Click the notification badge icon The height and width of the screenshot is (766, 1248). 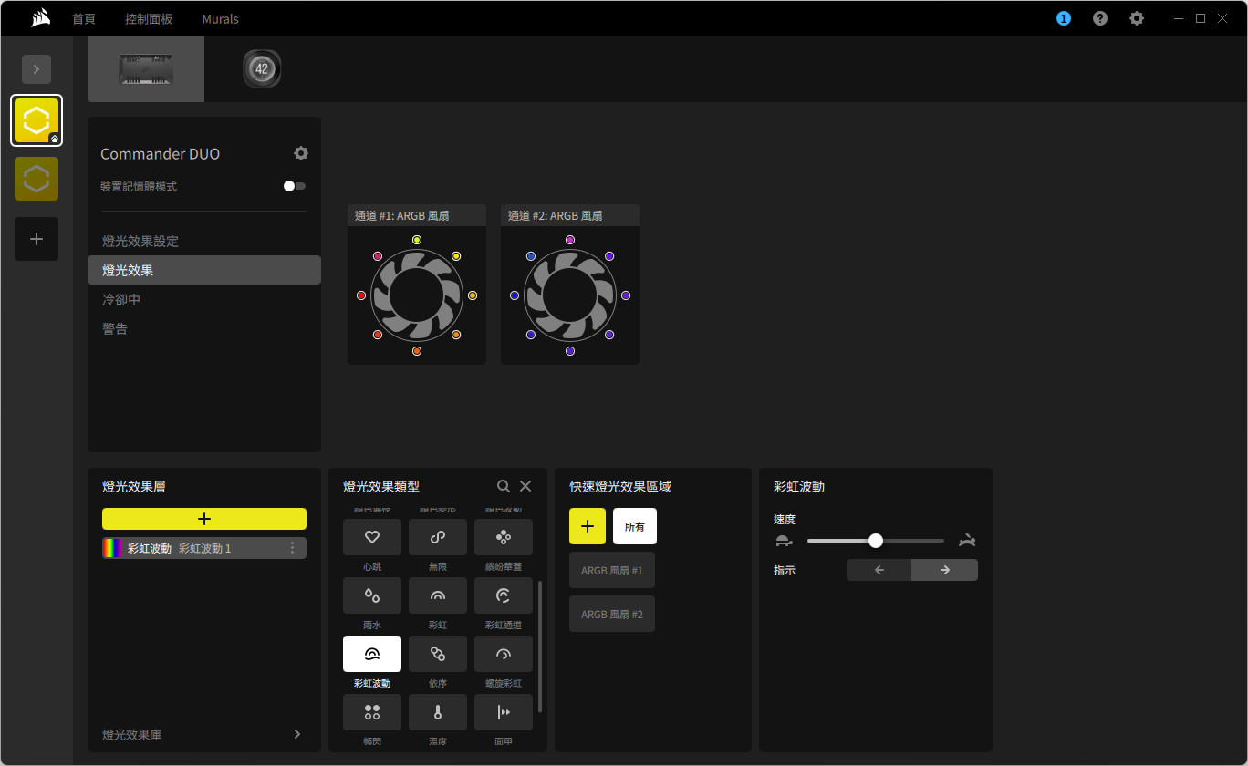point(1063,18)
